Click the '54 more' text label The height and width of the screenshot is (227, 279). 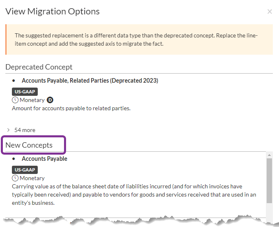[x=25, y=130]
